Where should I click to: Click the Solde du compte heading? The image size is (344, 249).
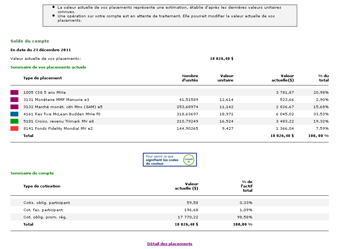pos(30,41)
